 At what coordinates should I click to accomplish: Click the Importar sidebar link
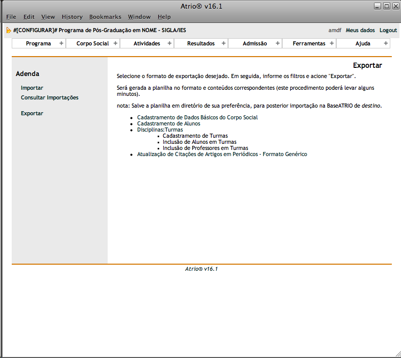32,88
